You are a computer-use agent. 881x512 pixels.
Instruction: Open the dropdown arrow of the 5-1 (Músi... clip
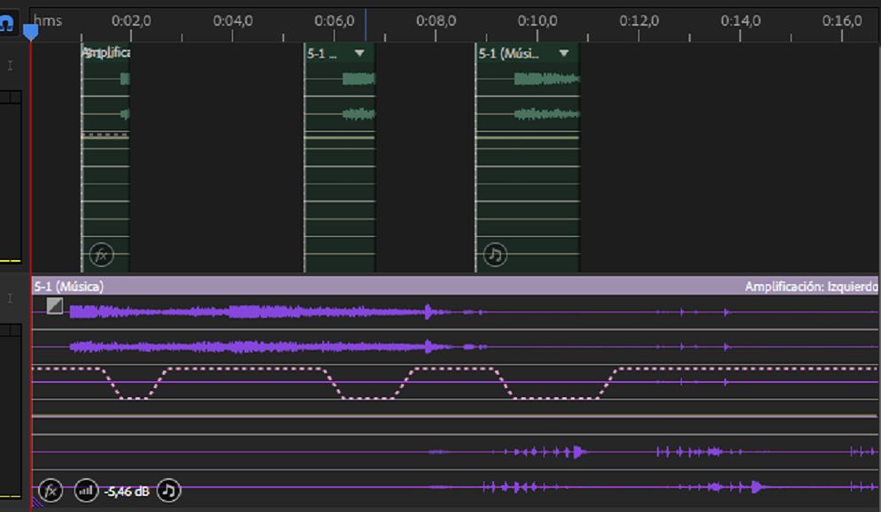click(x=564, y=53)
